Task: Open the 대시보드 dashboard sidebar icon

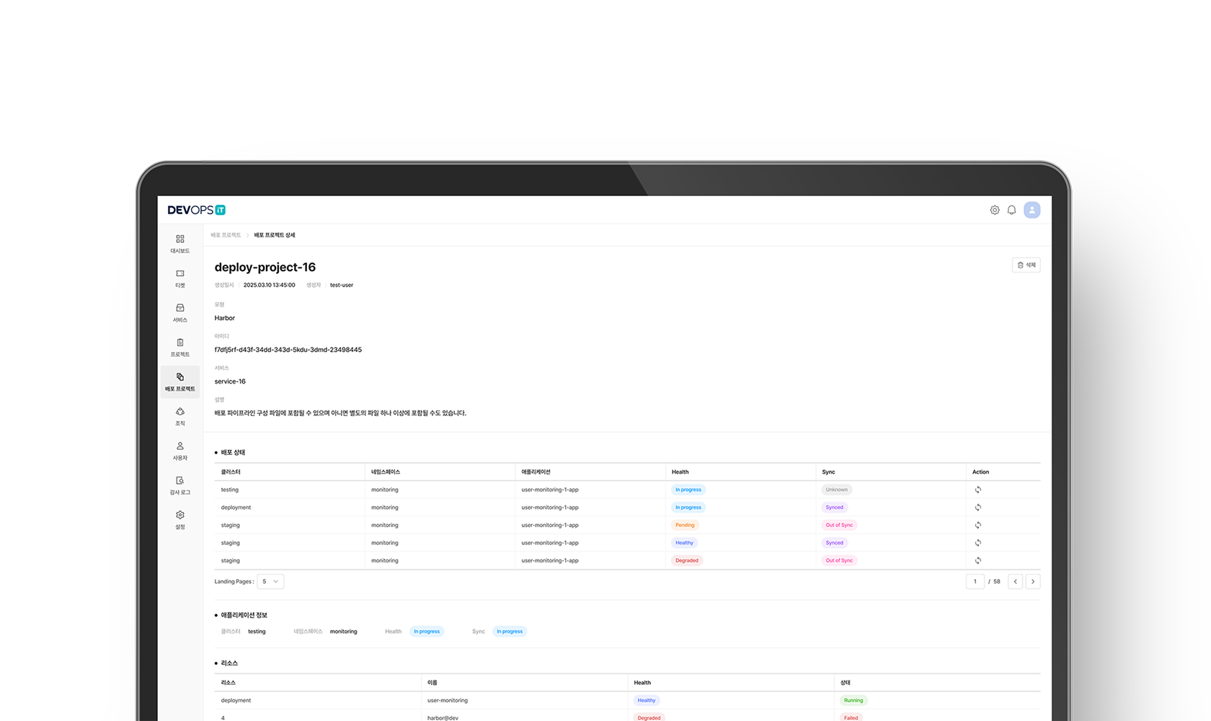Action: click(180, 244)
